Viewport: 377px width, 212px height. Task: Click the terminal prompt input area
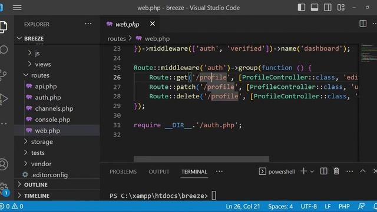(x=214, y=196)
